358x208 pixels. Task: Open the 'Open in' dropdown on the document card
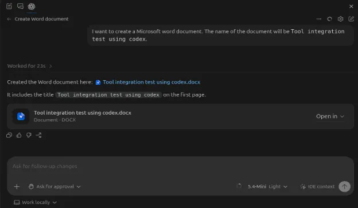(x=330, y=116)
